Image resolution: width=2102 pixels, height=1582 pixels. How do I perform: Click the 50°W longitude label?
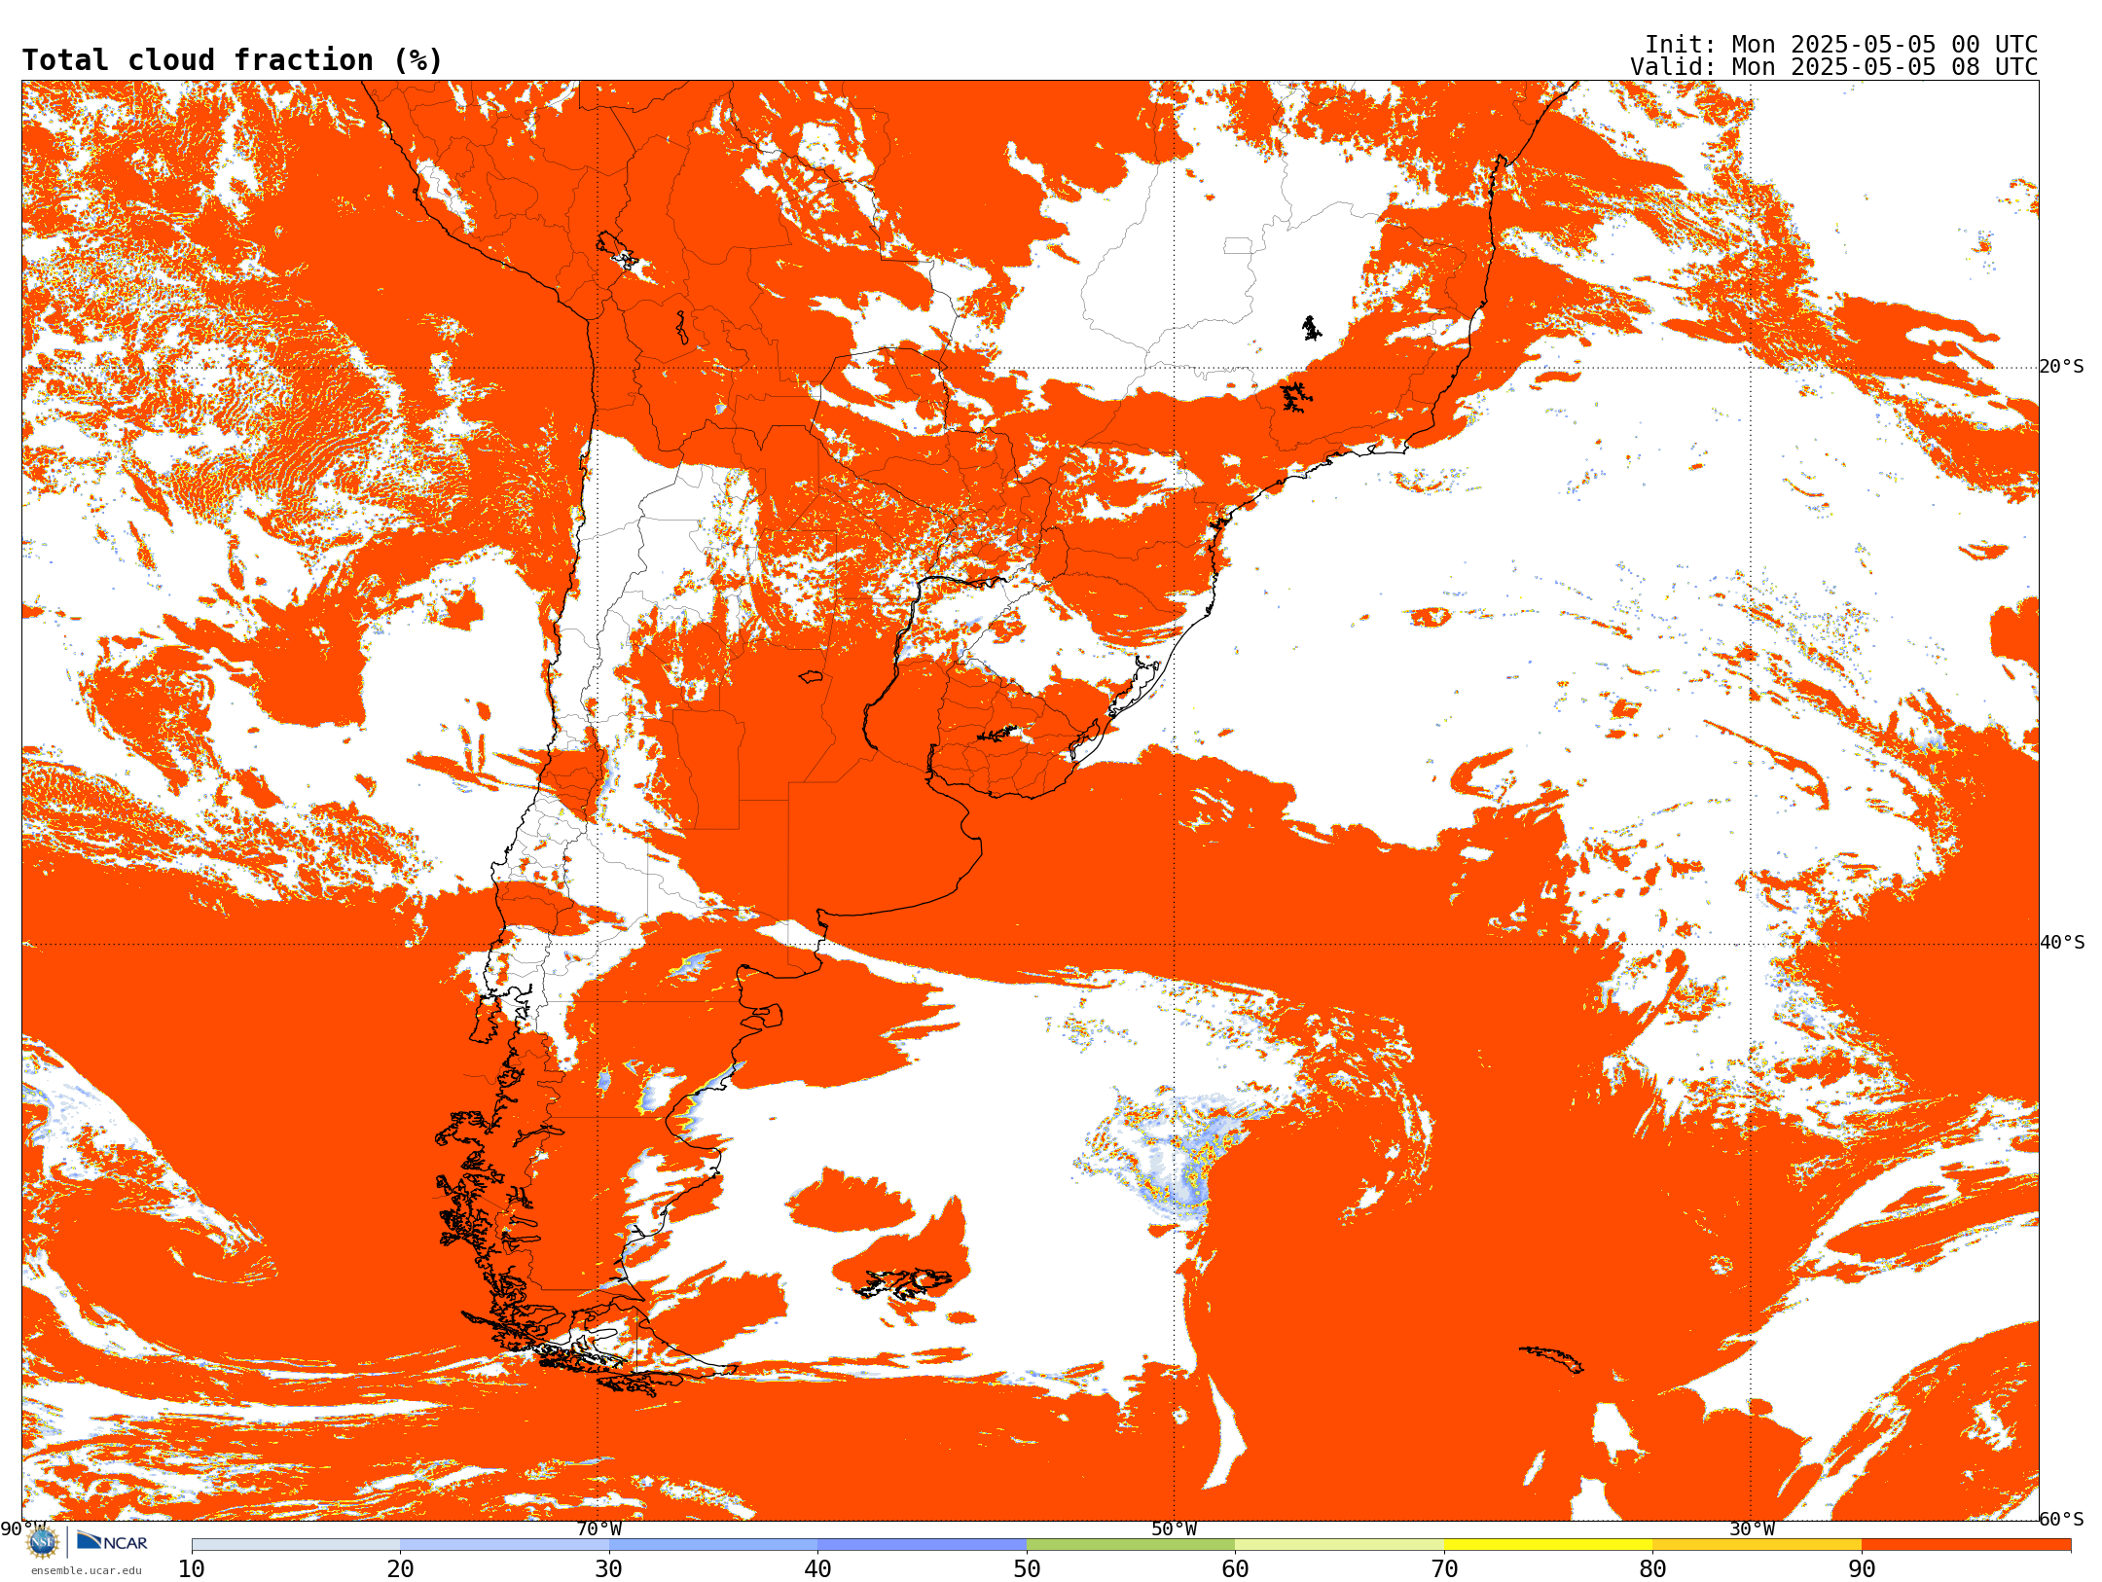(x=1174, y=1529)
